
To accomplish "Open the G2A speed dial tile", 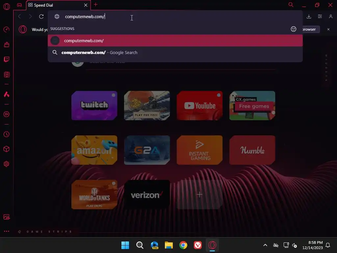I will 147,150.
